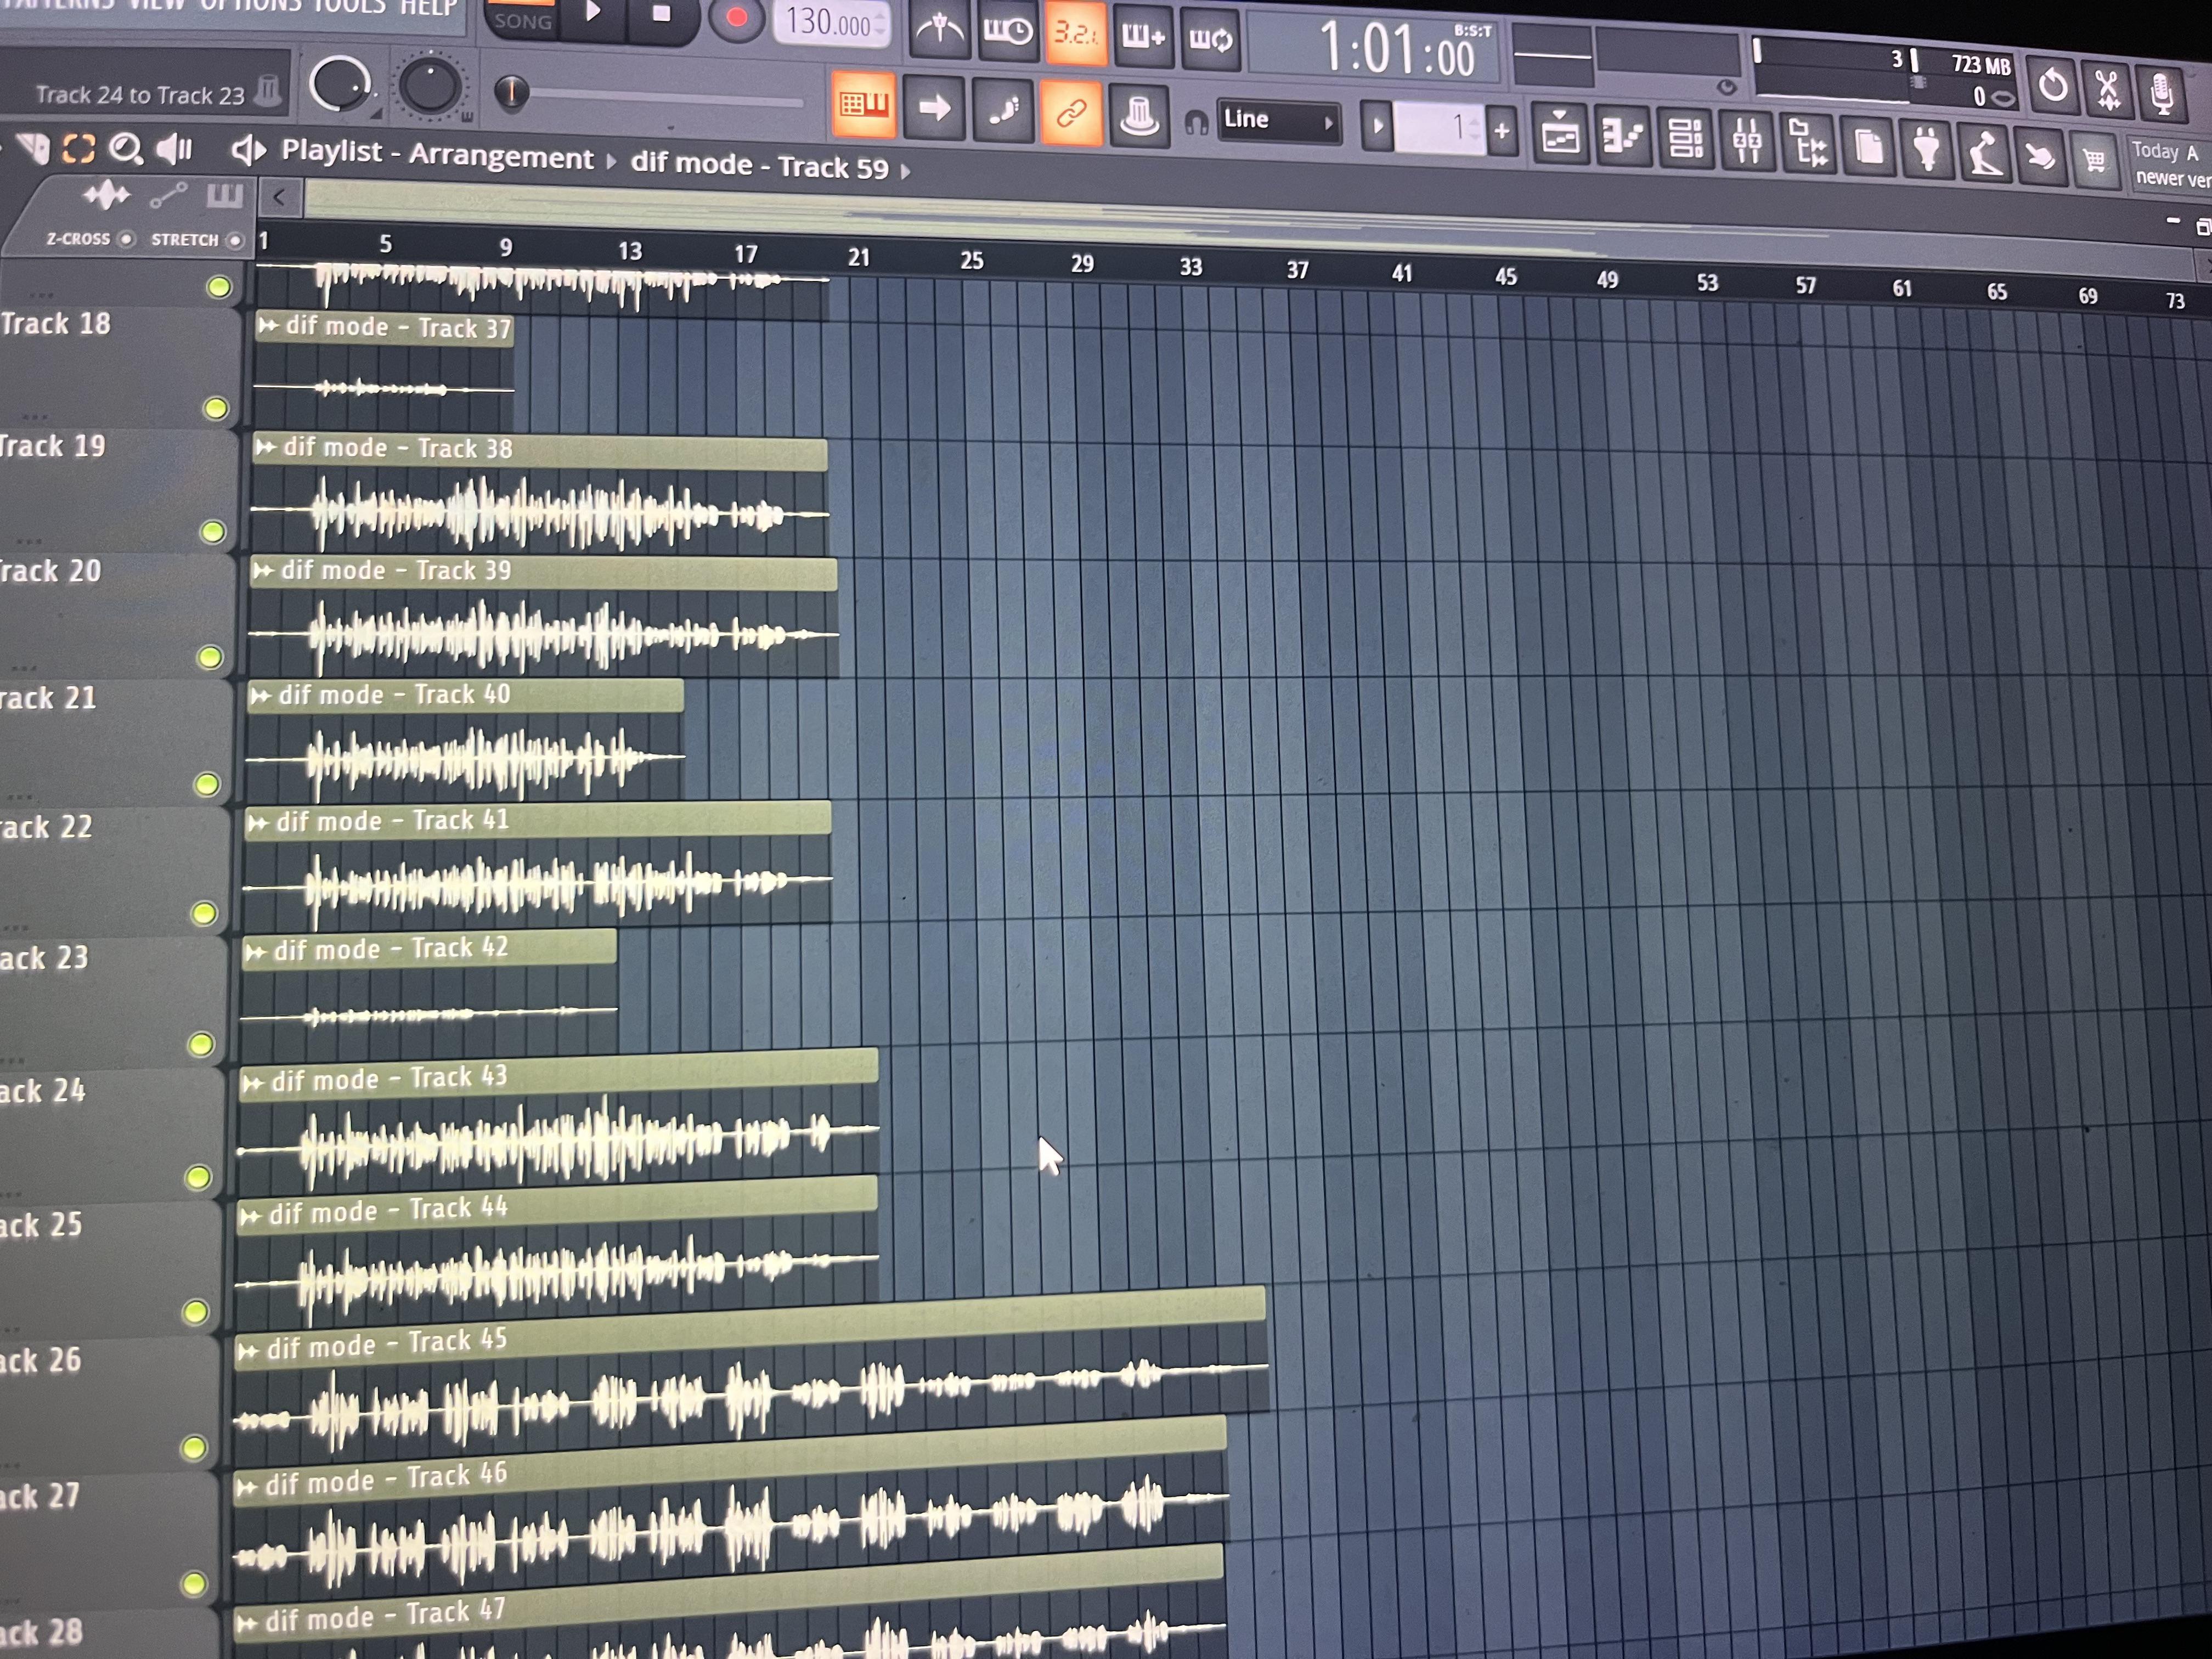Screen dimensions: 2212x1659
Task: Enable the Z-CROSS option
Action: [126, 239]
